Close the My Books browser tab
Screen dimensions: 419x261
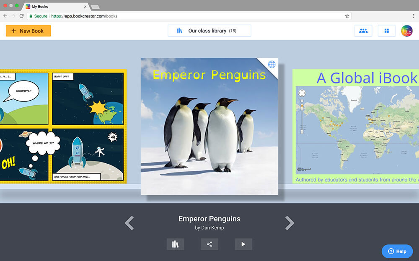85,7
